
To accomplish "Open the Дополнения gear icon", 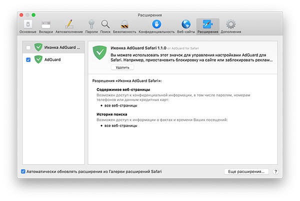I will click(x=230, y=24).
